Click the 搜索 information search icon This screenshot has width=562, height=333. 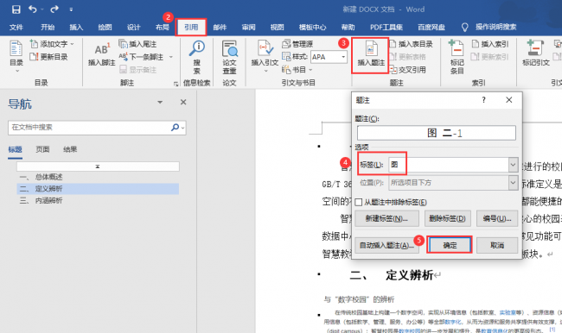point(197,57)
